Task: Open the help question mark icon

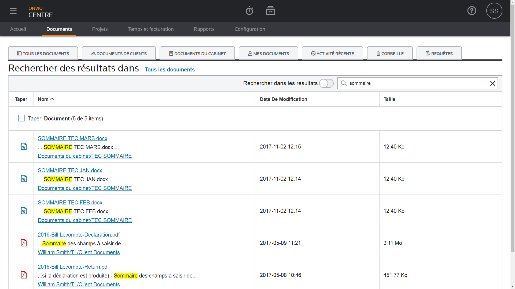Action: [x=472, y=11]
